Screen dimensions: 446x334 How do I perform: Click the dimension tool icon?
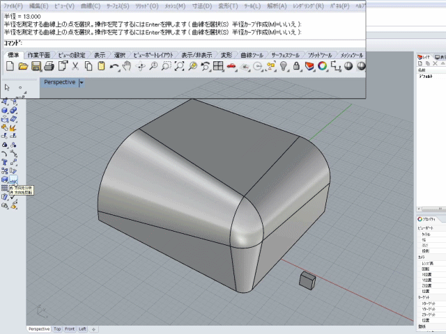point(336,67)
